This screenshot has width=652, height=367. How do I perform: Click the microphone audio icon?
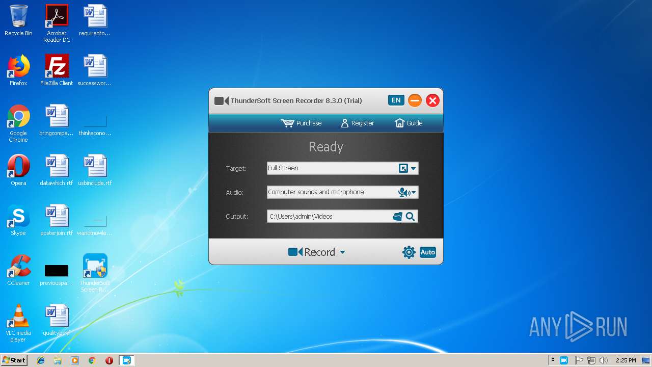(x=403, y=192)
